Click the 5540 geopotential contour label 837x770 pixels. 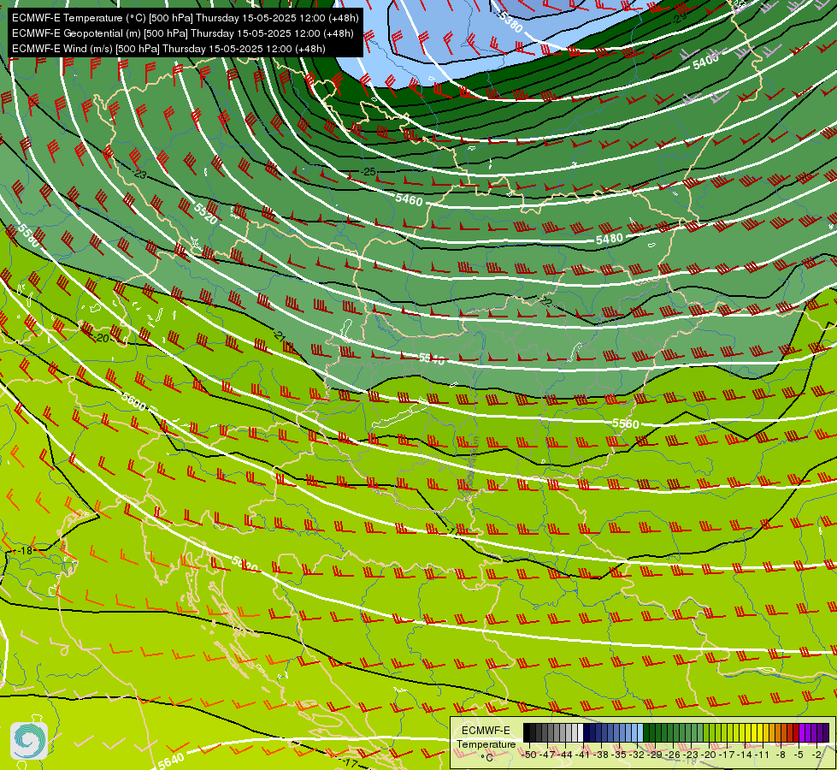click(x=431, y=358)
